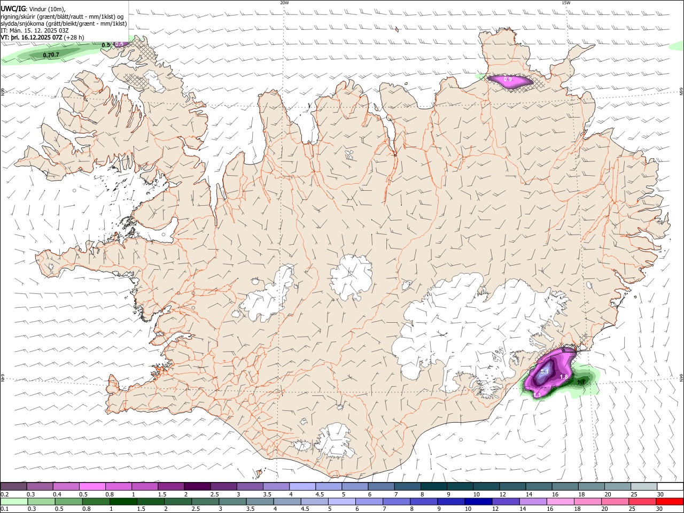Image resolution: width=684 pixels, height=513 pixels.
Task: Pick the bright red swatch after 30 in the lower scale
Action: point(670,501)
